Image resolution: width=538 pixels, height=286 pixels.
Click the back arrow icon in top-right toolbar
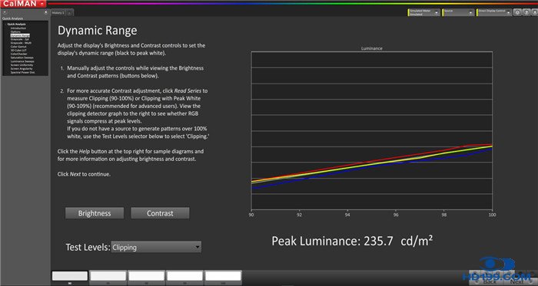pyautogui.click(x=535, y=12)
